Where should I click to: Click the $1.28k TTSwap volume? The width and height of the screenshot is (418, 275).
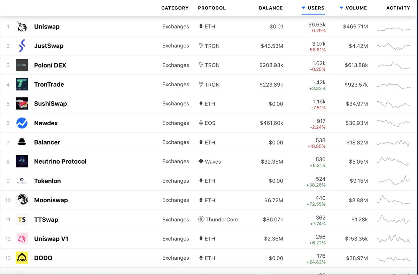pyautogui.click(x=360, y=219)
